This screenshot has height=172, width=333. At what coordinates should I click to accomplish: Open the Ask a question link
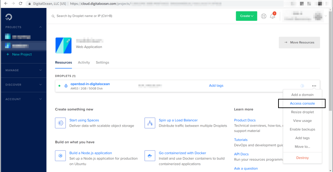[246, 168]
